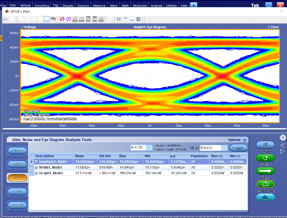287x218 pixels.
Task: Switch to the Results panel tab
Action: (x=17, y=178)
